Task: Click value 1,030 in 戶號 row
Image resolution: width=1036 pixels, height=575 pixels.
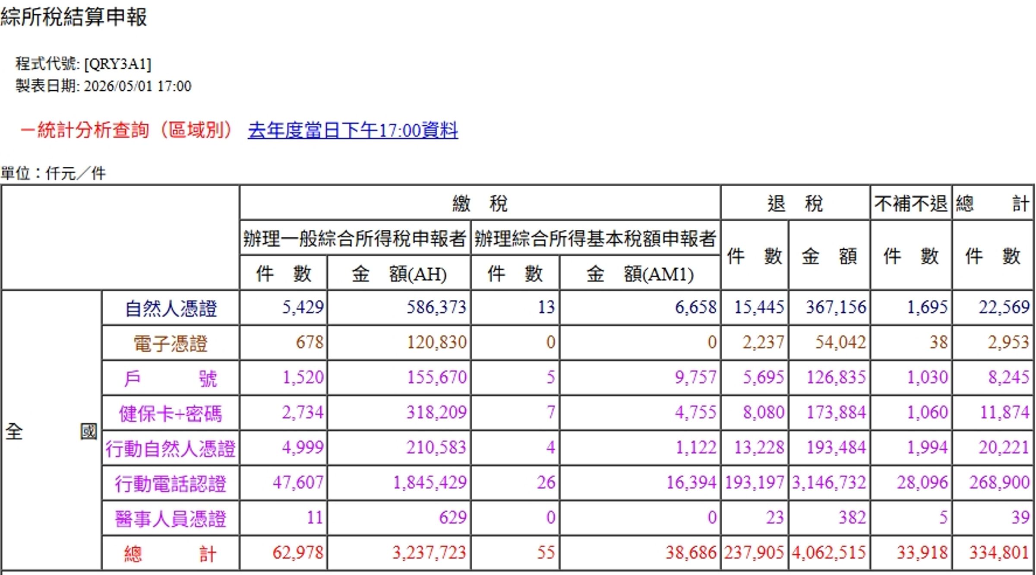Action: (927, 377)
